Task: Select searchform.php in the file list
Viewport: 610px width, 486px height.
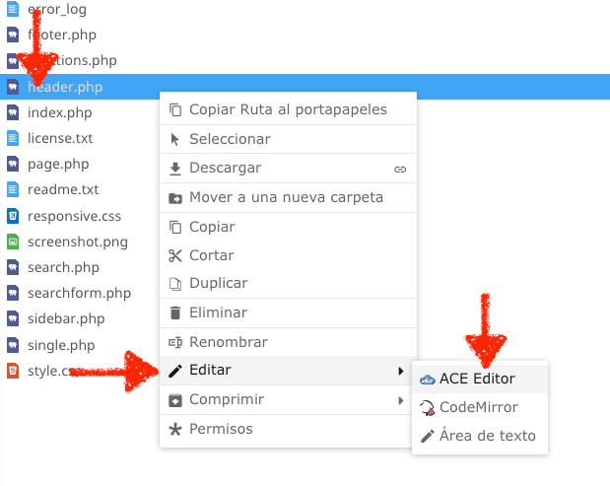Action: point(80,293)
